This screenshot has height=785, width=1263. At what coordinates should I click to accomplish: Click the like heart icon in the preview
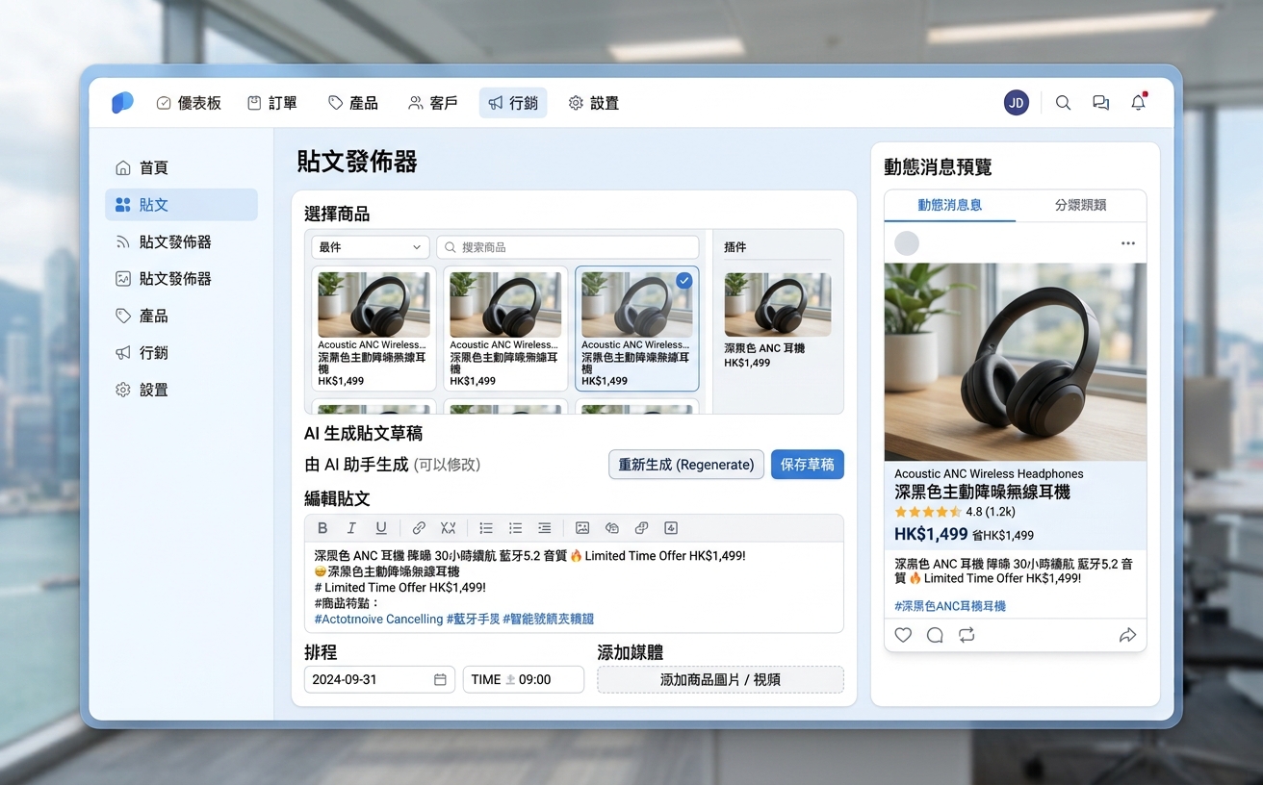(903, 635)
